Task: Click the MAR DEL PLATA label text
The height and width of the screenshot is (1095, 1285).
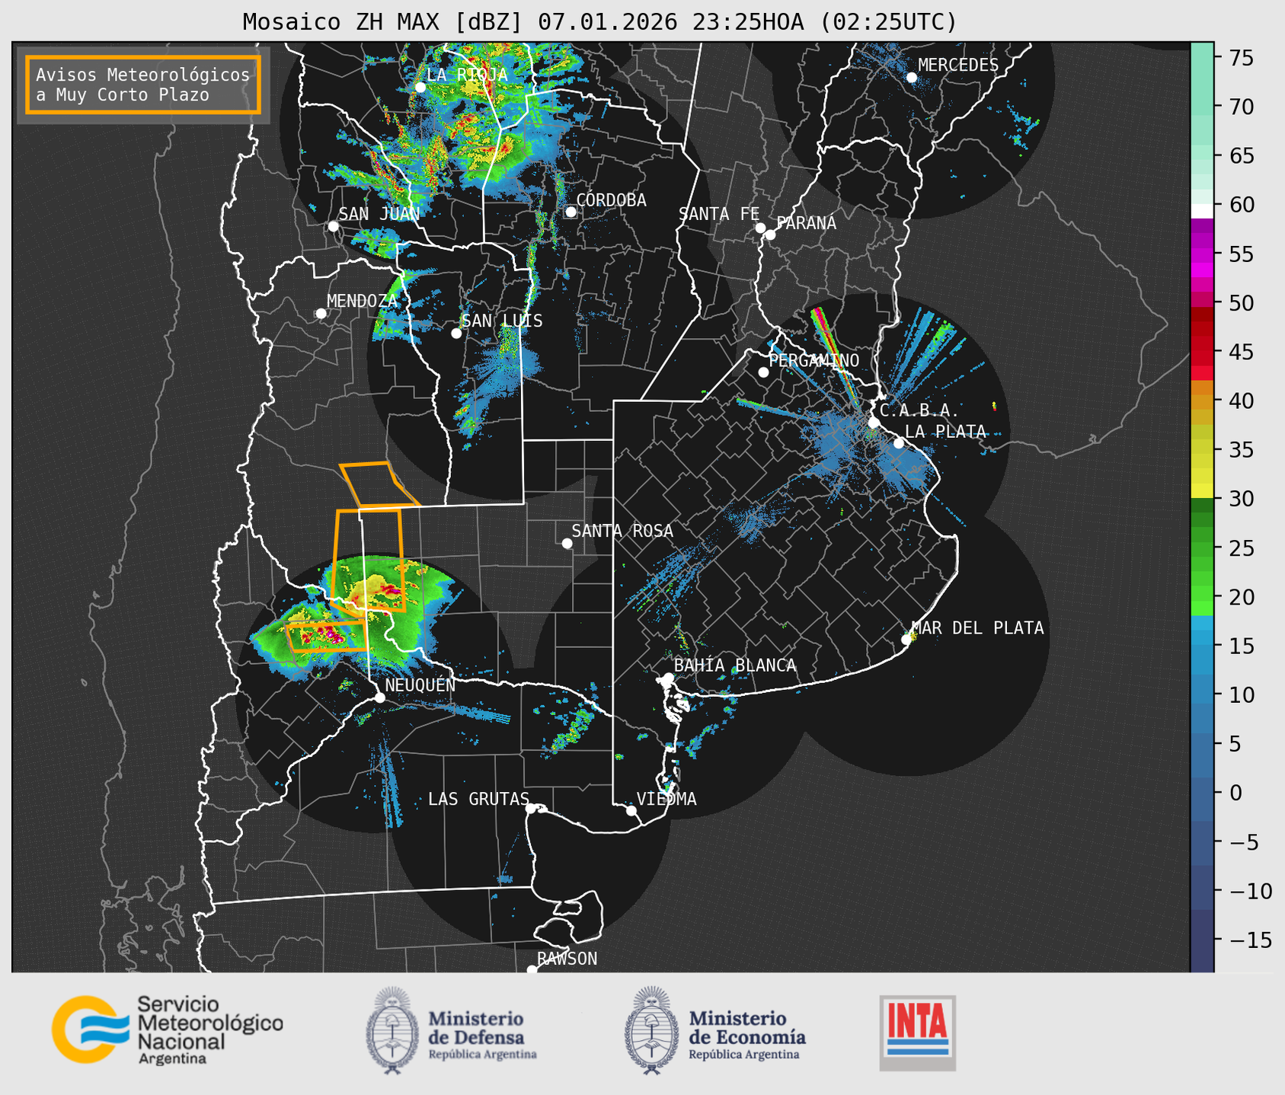Action: (977, 628)
